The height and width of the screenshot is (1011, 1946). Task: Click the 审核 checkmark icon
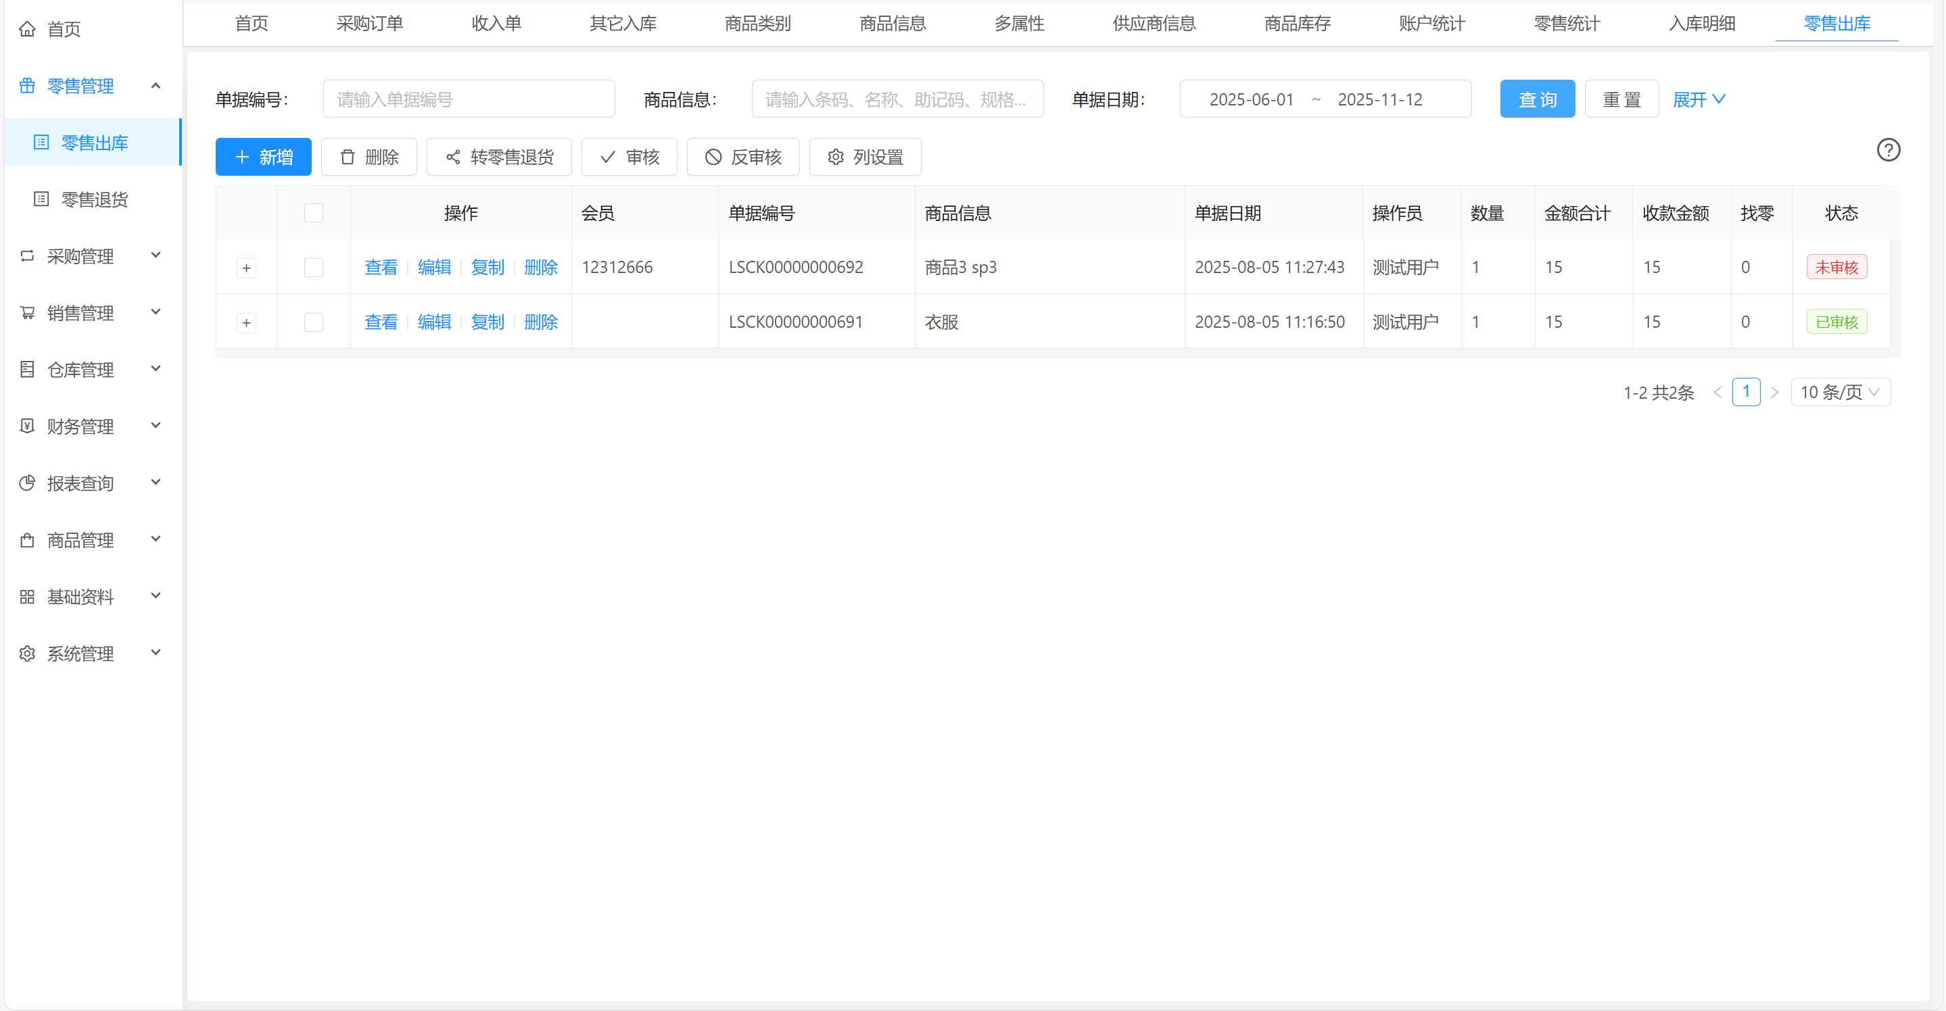pos(607,157)
